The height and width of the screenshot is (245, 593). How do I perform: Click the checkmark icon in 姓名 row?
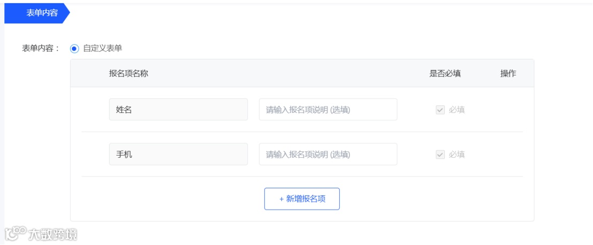click(x=440, y=110)
